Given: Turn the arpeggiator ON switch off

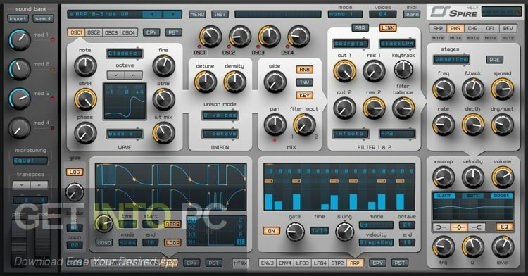Looking at the screenshot, I should 272,231.
